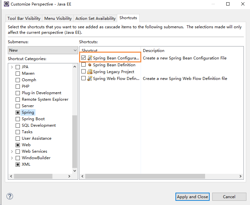Enable Plug-in Development checkbox

18,93
